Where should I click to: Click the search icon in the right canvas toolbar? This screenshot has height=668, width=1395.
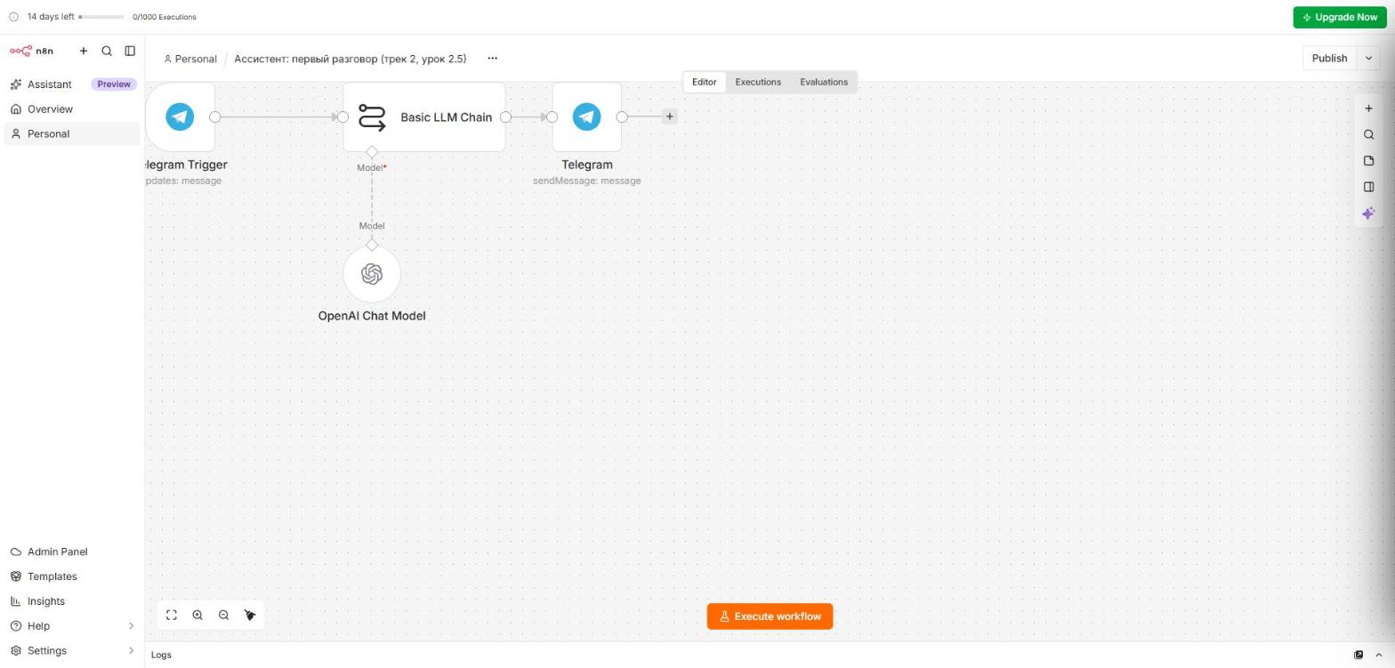point(1368,135)
